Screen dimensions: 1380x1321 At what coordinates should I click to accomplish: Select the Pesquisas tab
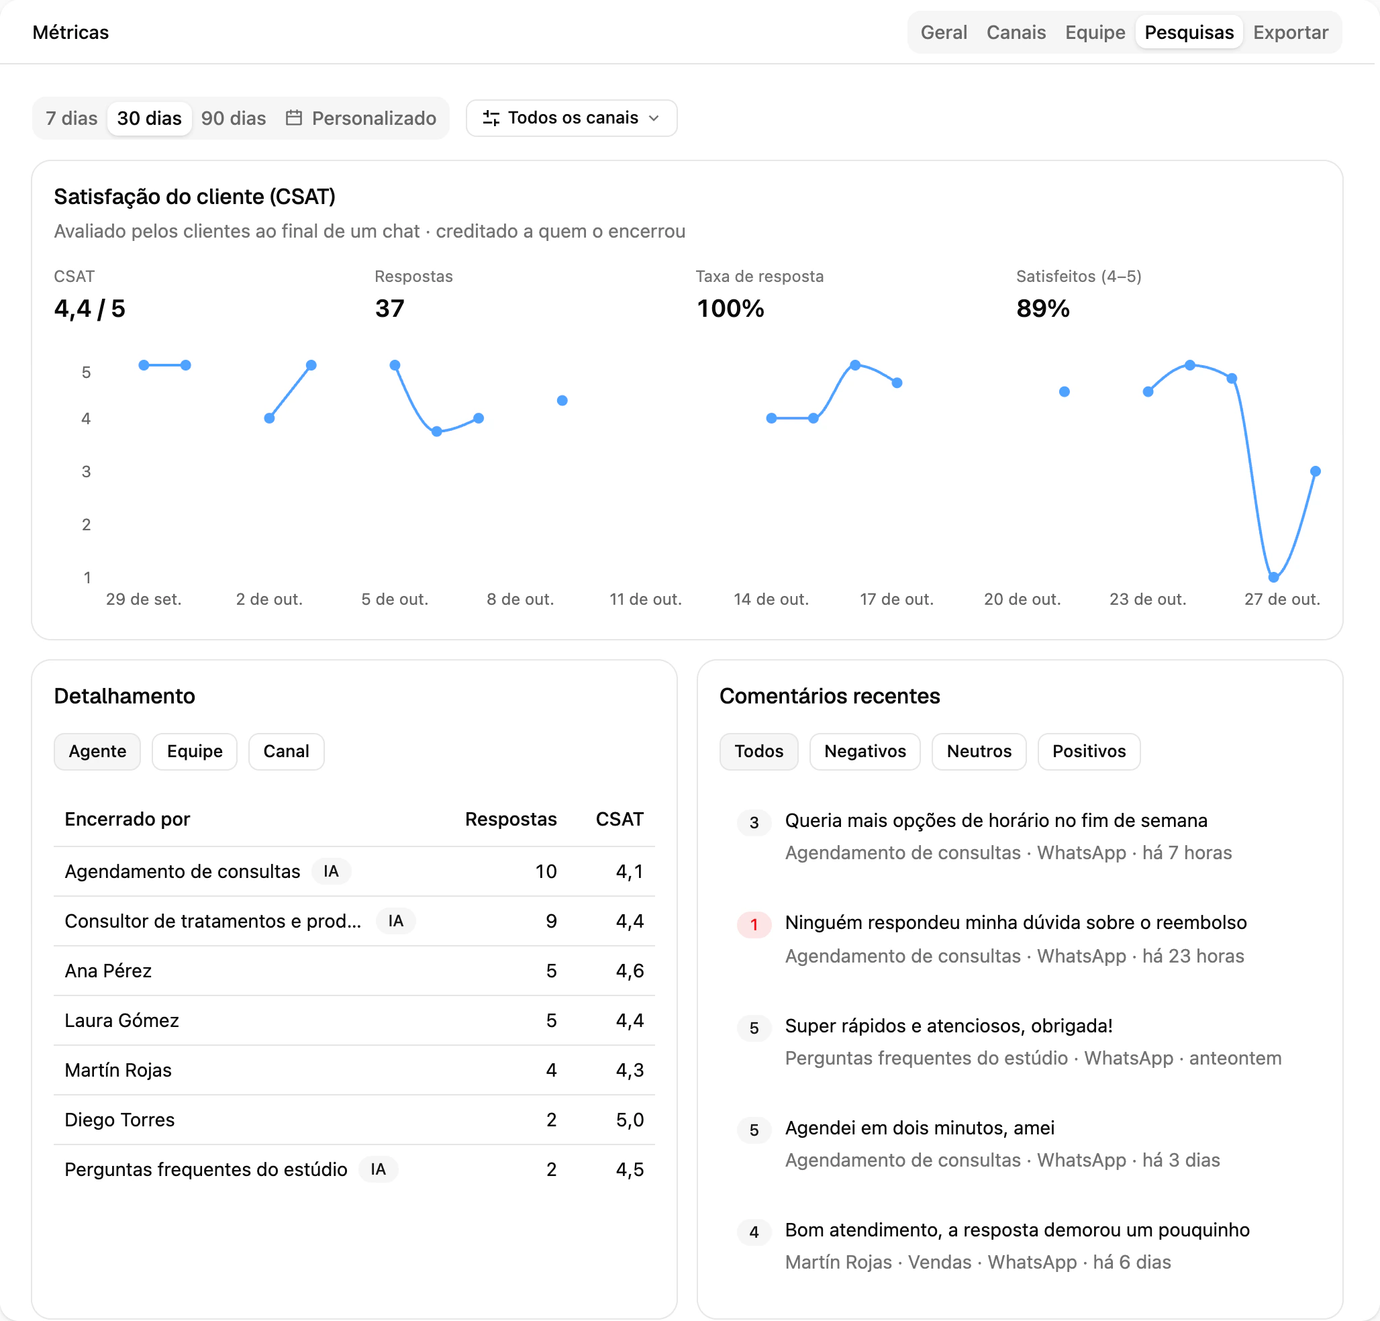point(1189,32)
